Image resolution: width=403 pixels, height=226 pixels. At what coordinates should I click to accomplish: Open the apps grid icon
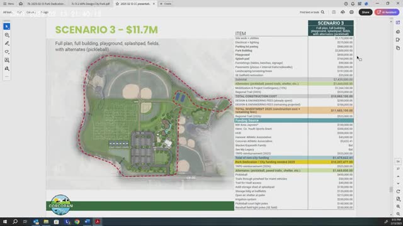click(360, 4)
